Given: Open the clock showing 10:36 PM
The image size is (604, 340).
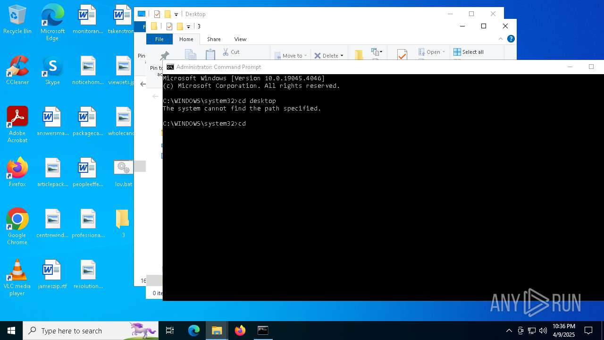Looking at the screenshot, I should click(564, 331).
